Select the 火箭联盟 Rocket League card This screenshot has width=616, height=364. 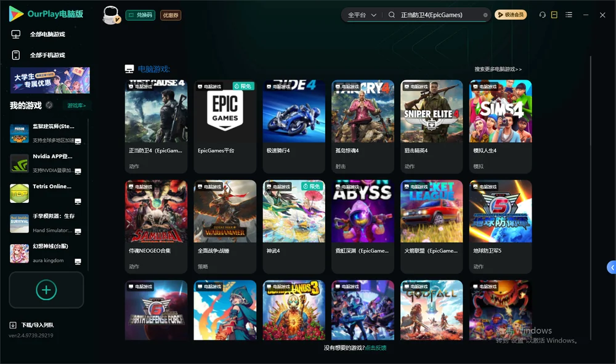[x=431, y=227]
